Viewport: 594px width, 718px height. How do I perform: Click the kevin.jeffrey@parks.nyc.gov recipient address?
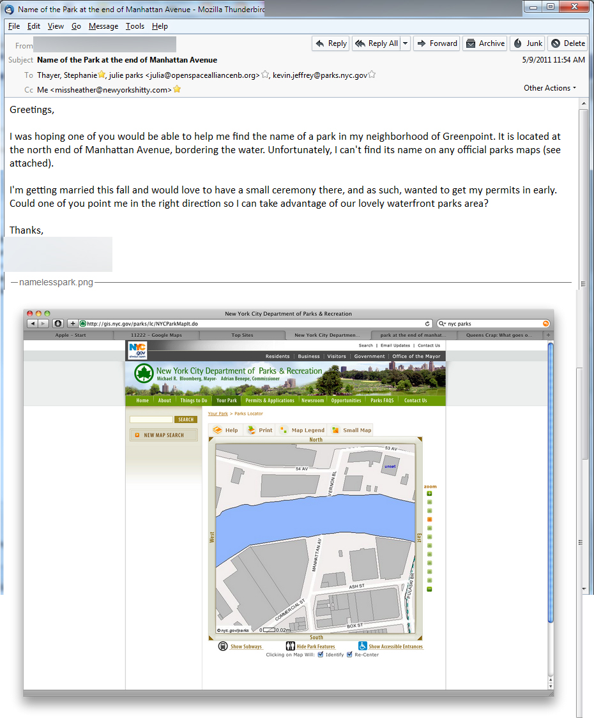319,75
